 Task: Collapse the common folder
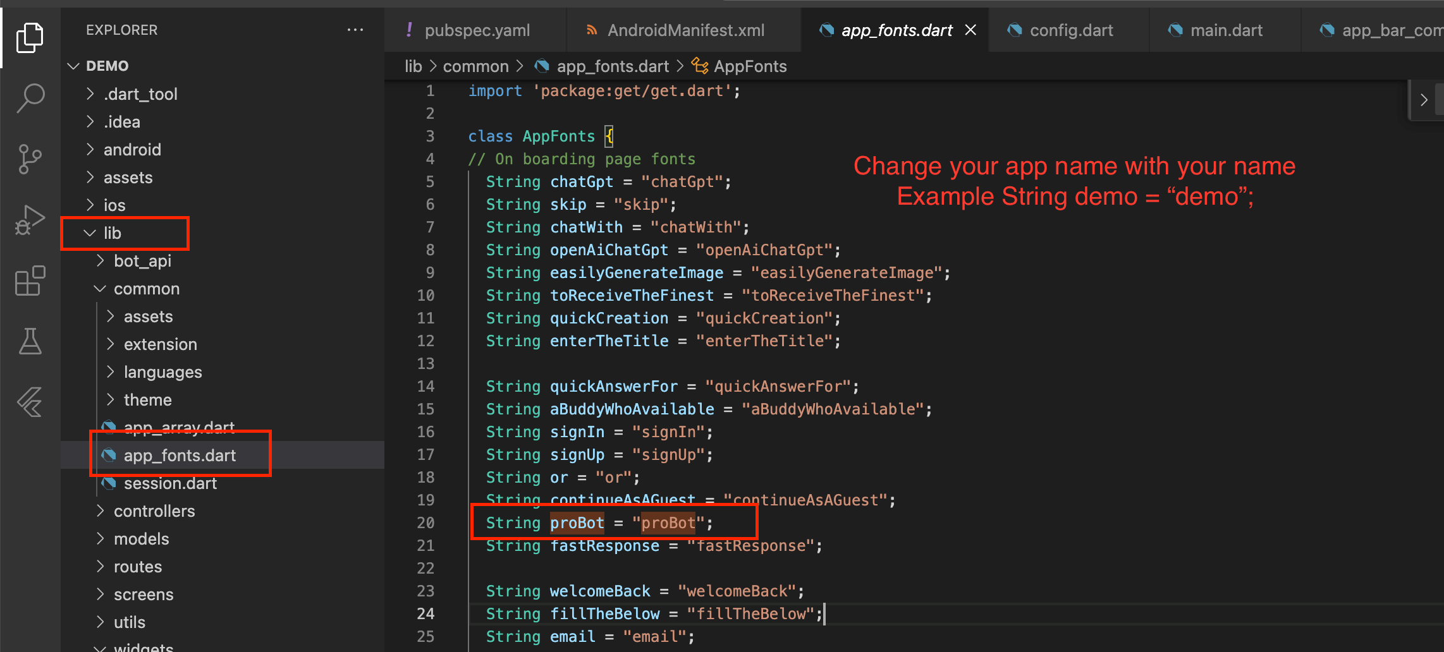[99, 289]
